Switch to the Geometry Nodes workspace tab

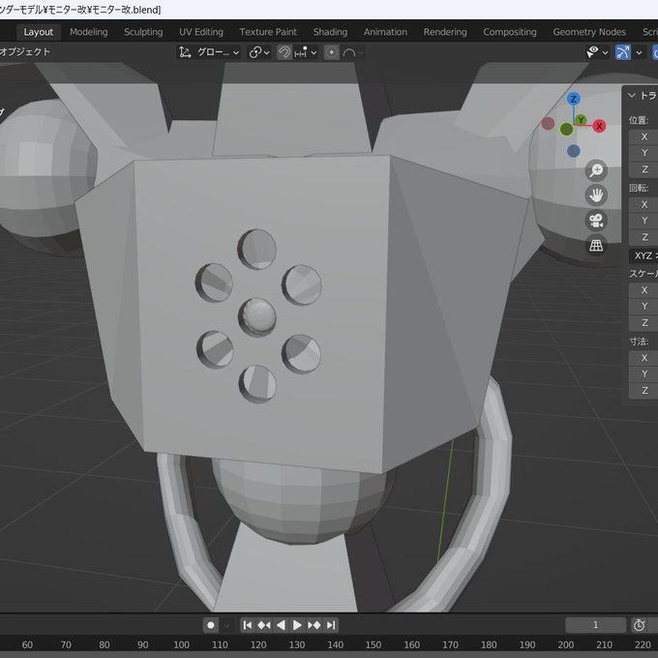point(589,32)
